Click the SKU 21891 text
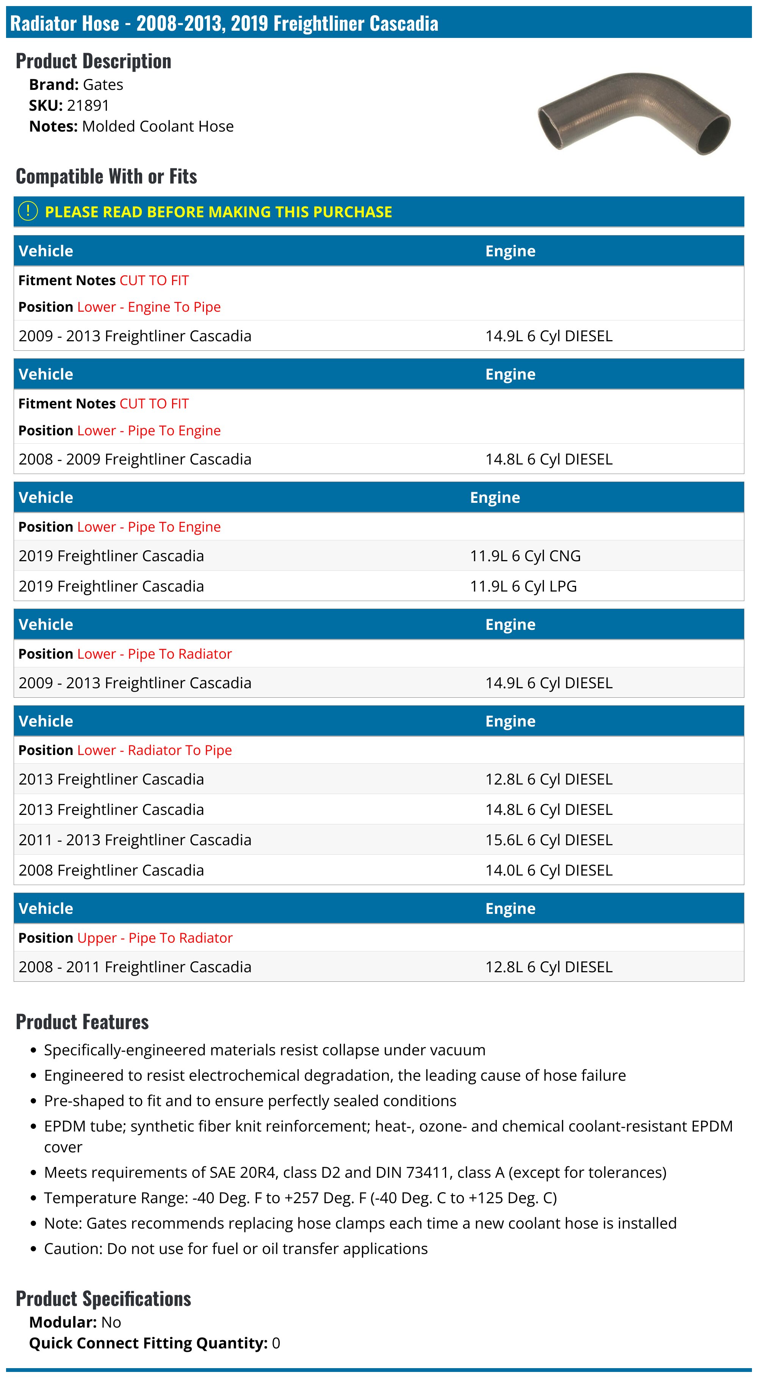Viewport: 758px width, 1378px height. pos(69,105)
